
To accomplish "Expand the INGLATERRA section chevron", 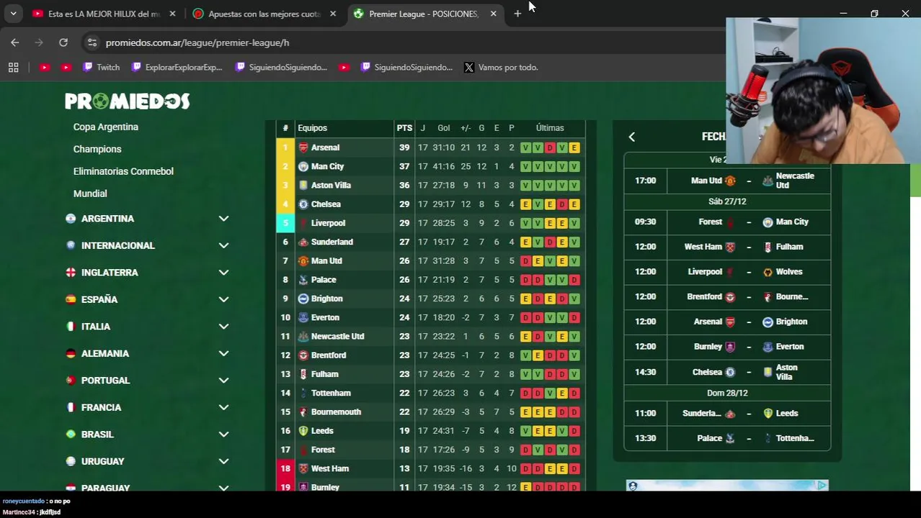I will (223, 273).
